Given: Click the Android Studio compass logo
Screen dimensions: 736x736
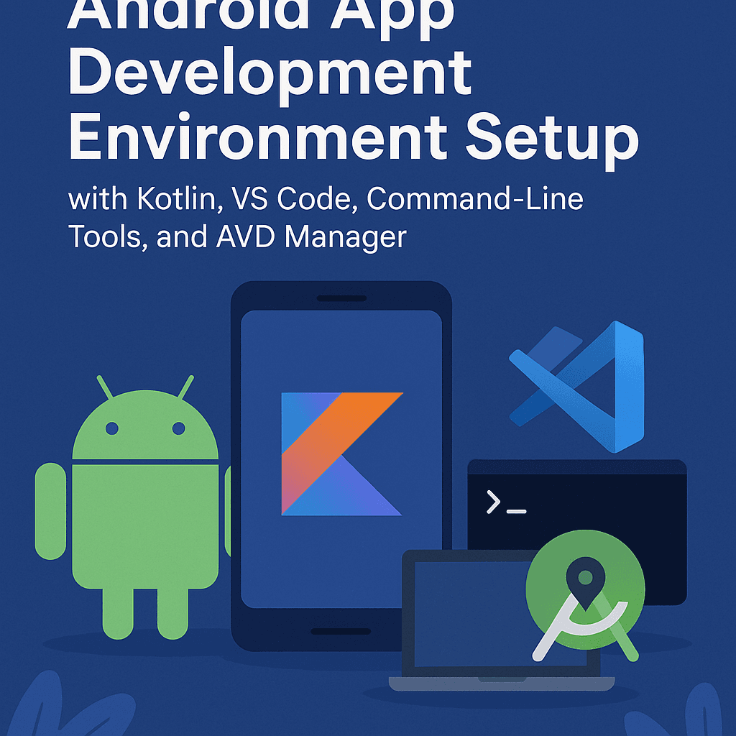Looking at the screenshot, I should click(585, 596).
